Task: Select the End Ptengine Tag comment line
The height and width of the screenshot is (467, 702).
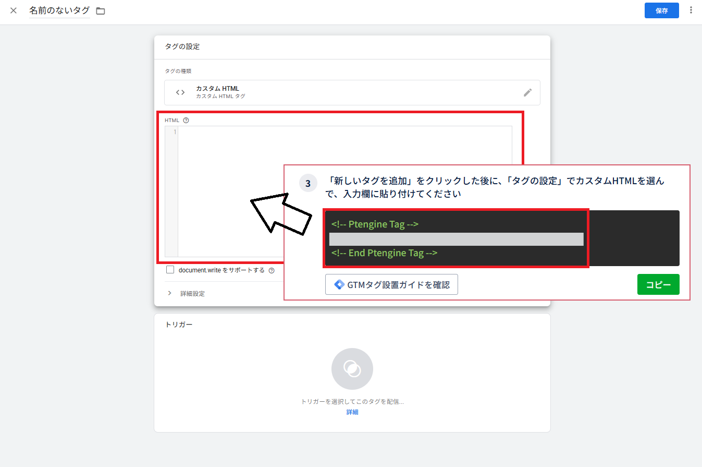Action: (x=384, y=253)
